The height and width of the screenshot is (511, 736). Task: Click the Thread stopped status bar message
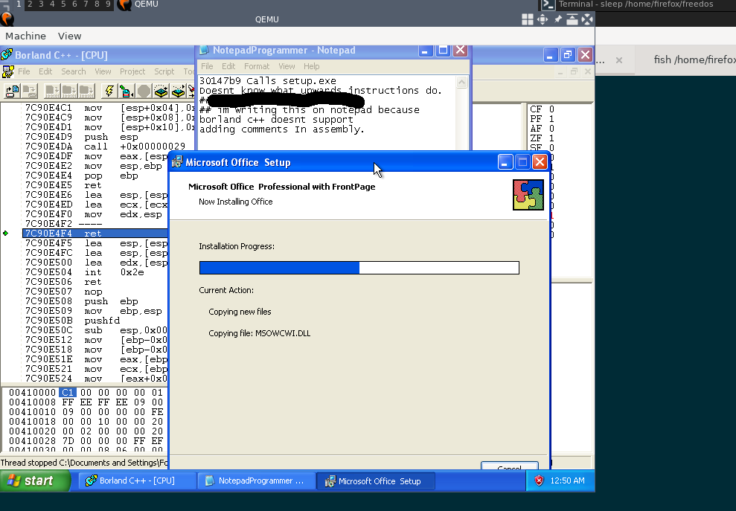coord(84,463)
